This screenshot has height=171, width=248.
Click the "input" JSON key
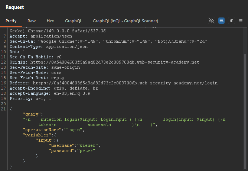tap(45, 141)
